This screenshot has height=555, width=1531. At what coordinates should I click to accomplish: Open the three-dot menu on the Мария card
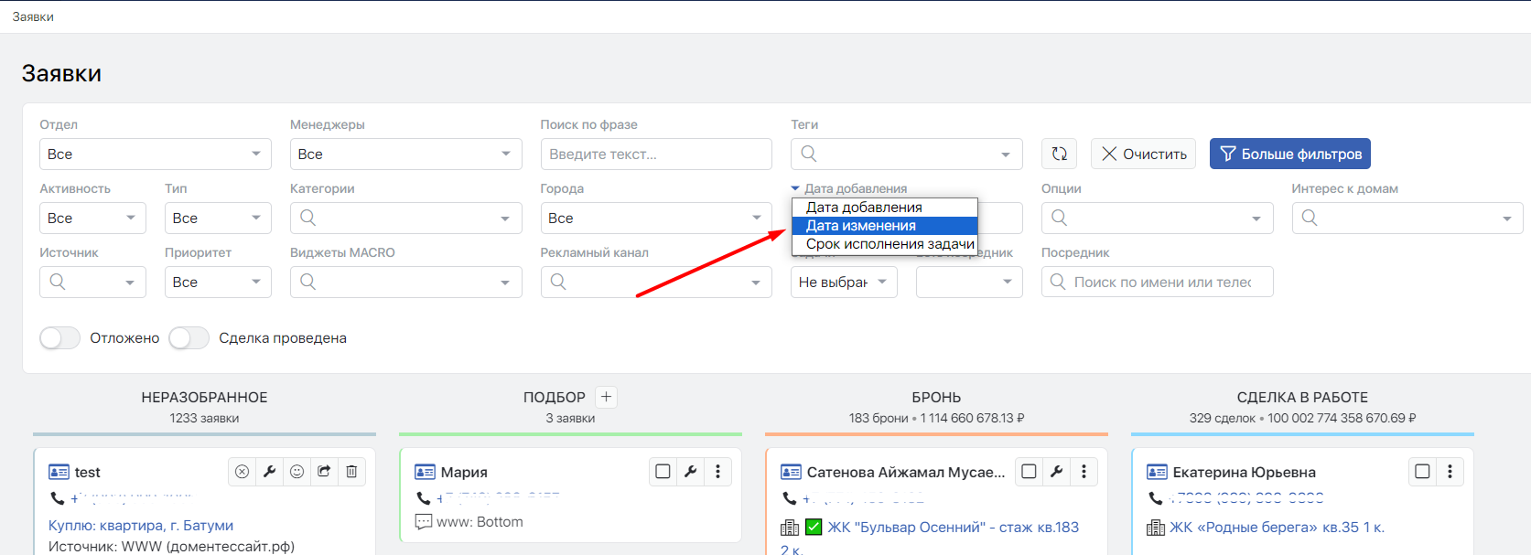(x=717, y=472)
